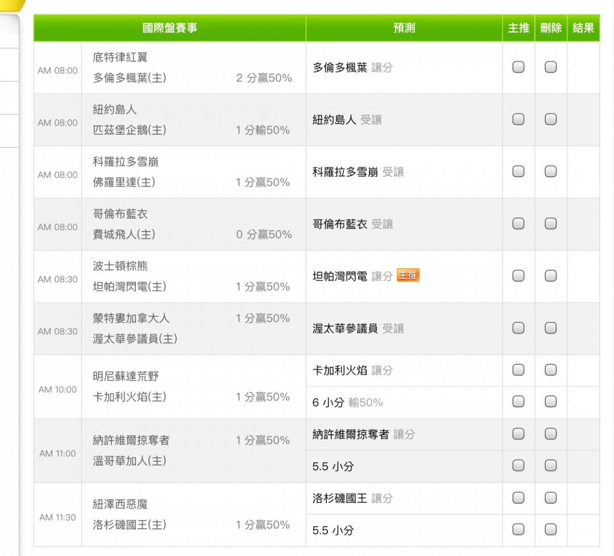This screenshot has width=614, height=556.
Task: Tick 主推 for 洛杉磯國王 讓分
Action: [518, 498]
